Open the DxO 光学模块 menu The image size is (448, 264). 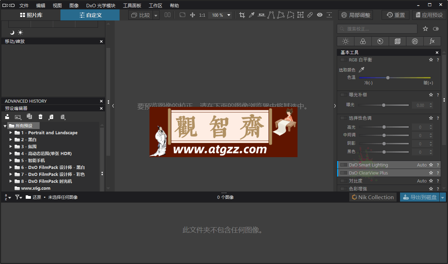pos(101,6)
